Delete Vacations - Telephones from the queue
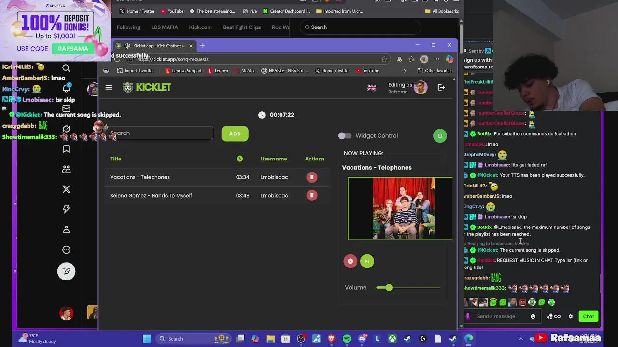This screenshot has height=347, width=618. (312, 177)
